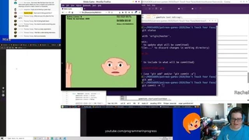The height and width of the screenshot is (140, 249).
Task: Open the Firefox hamburger menu
Action: coord(139,12)
